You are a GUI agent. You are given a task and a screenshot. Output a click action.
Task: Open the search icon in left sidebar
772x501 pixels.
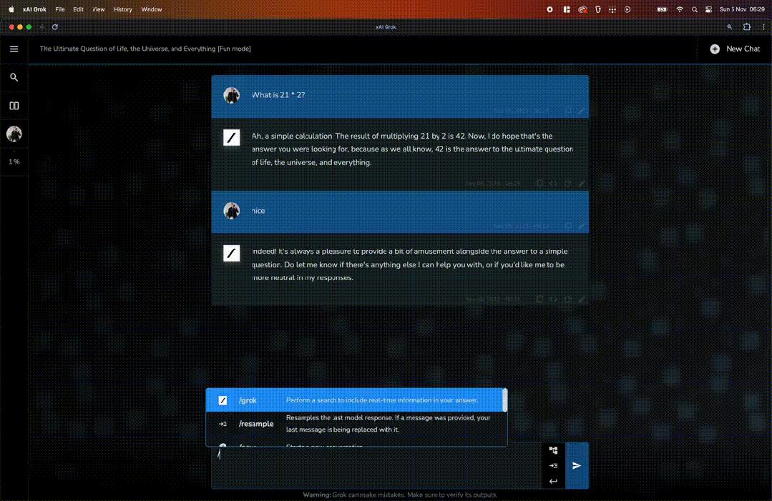14,77
